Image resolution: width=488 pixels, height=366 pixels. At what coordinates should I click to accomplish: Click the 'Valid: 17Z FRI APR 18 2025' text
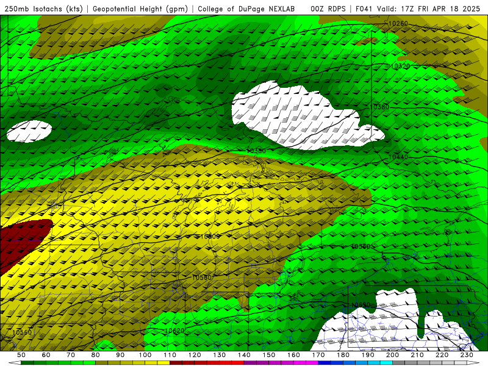429,9
